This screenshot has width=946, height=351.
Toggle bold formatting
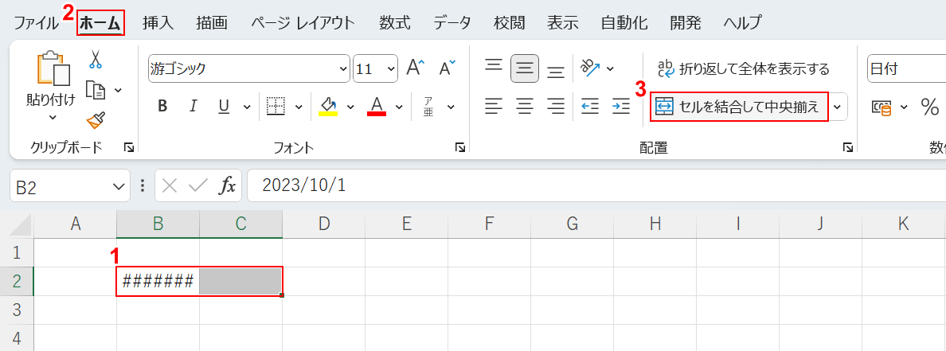pyautogui.click(x=162, y=106)
